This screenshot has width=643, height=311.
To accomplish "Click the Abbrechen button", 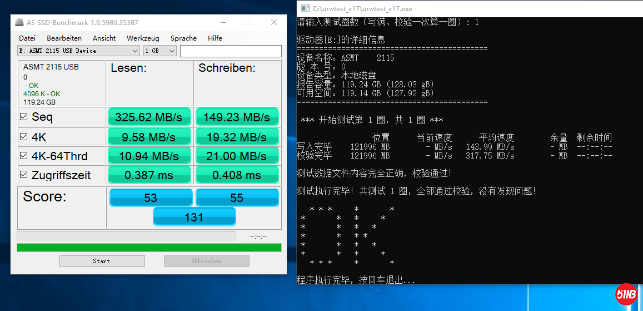I will coord(206,261).
